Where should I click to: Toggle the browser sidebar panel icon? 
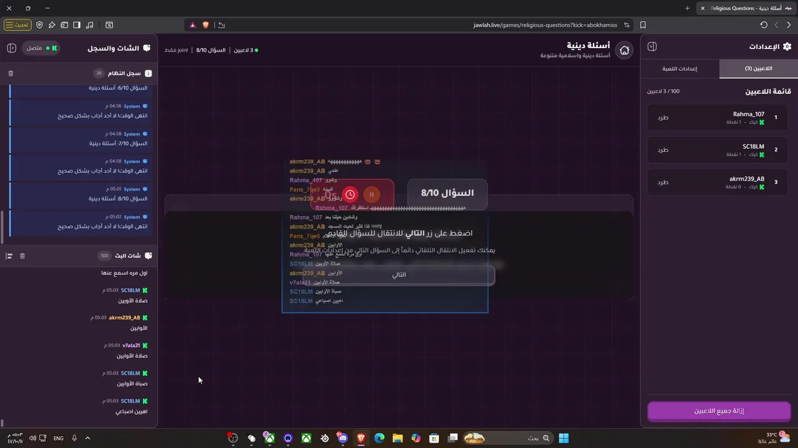(77, 25)
